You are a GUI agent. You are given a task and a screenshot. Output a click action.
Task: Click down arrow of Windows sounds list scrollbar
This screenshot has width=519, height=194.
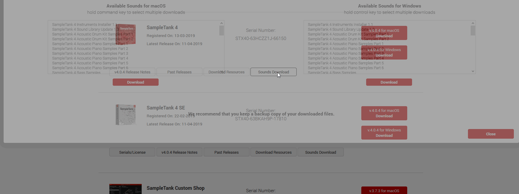click(473, 71)
